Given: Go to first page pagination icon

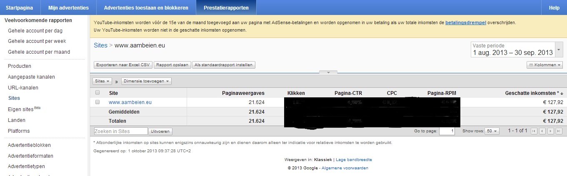Looking at the screenshot, I should point(534,131).
